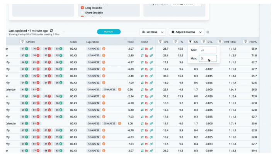Viewport: 274px width, 160px height.
Task: Click the swap trade icon in first row
Action: 142,49
